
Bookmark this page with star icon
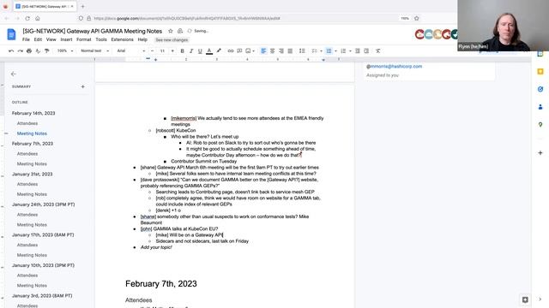click(416, 18)
